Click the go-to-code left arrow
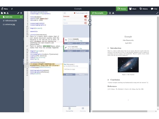159x119 pixels. click(90, 24)
